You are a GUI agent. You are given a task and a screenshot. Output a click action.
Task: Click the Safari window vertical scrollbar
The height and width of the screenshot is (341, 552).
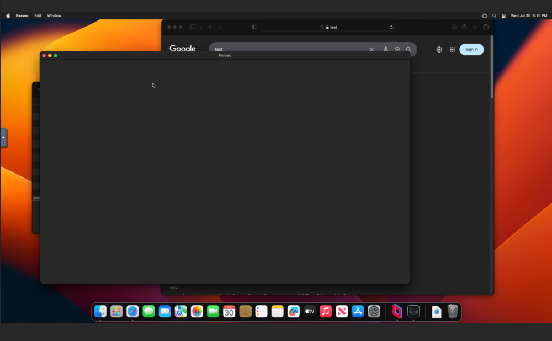(x=492, y=67)
